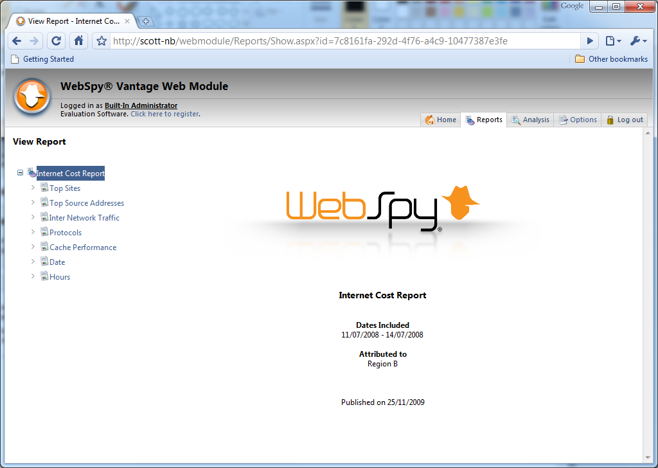The width and height of the screenshot is (658, 468).
Task: Open the Top Sites report section
Action: pos(65,188)
